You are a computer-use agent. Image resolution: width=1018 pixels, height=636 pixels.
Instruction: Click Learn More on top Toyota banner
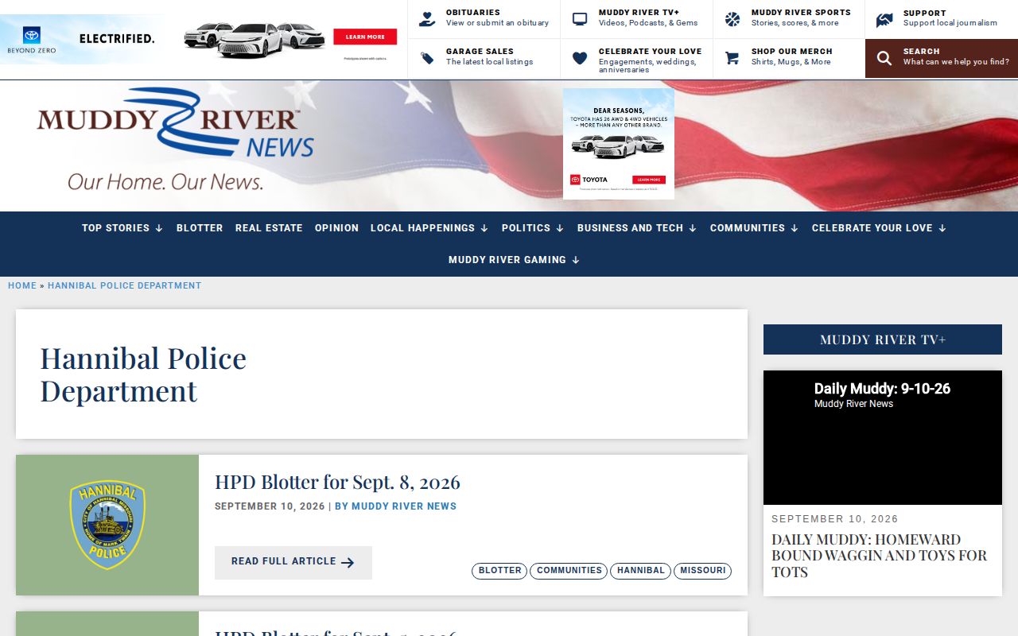(365, 37)
